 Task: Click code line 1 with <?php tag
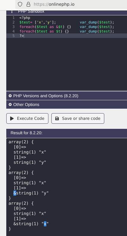point(25,18)
